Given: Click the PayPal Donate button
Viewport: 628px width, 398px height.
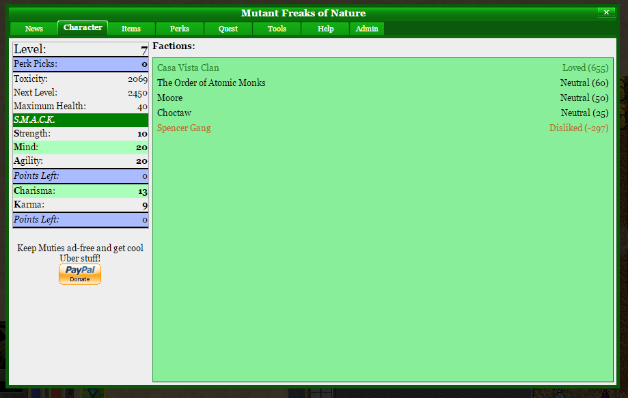Looking at the screenshot, I should pyautogui.click(x=80, y=274).
